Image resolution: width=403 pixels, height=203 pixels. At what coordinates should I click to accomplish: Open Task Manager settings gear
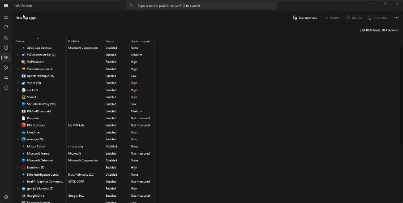6,197
